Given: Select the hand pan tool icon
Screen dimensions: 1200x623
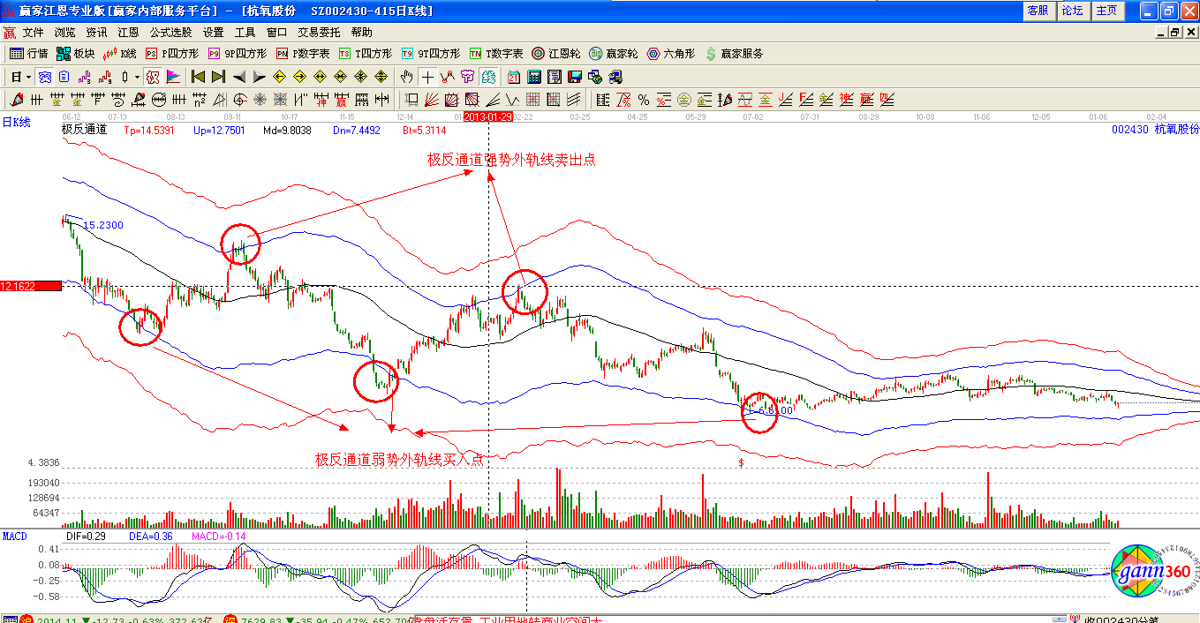Looking at the screenshot, I should [x=406, y=77].
